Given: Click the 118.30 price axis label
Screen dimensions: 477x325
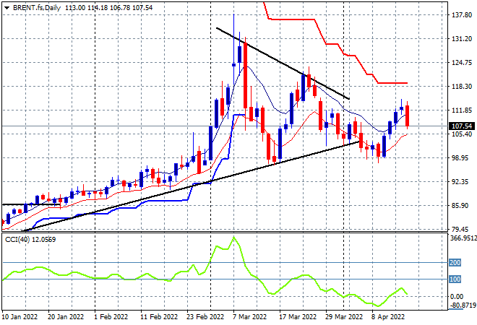Looking at the screenshot, I should point(462,87).
